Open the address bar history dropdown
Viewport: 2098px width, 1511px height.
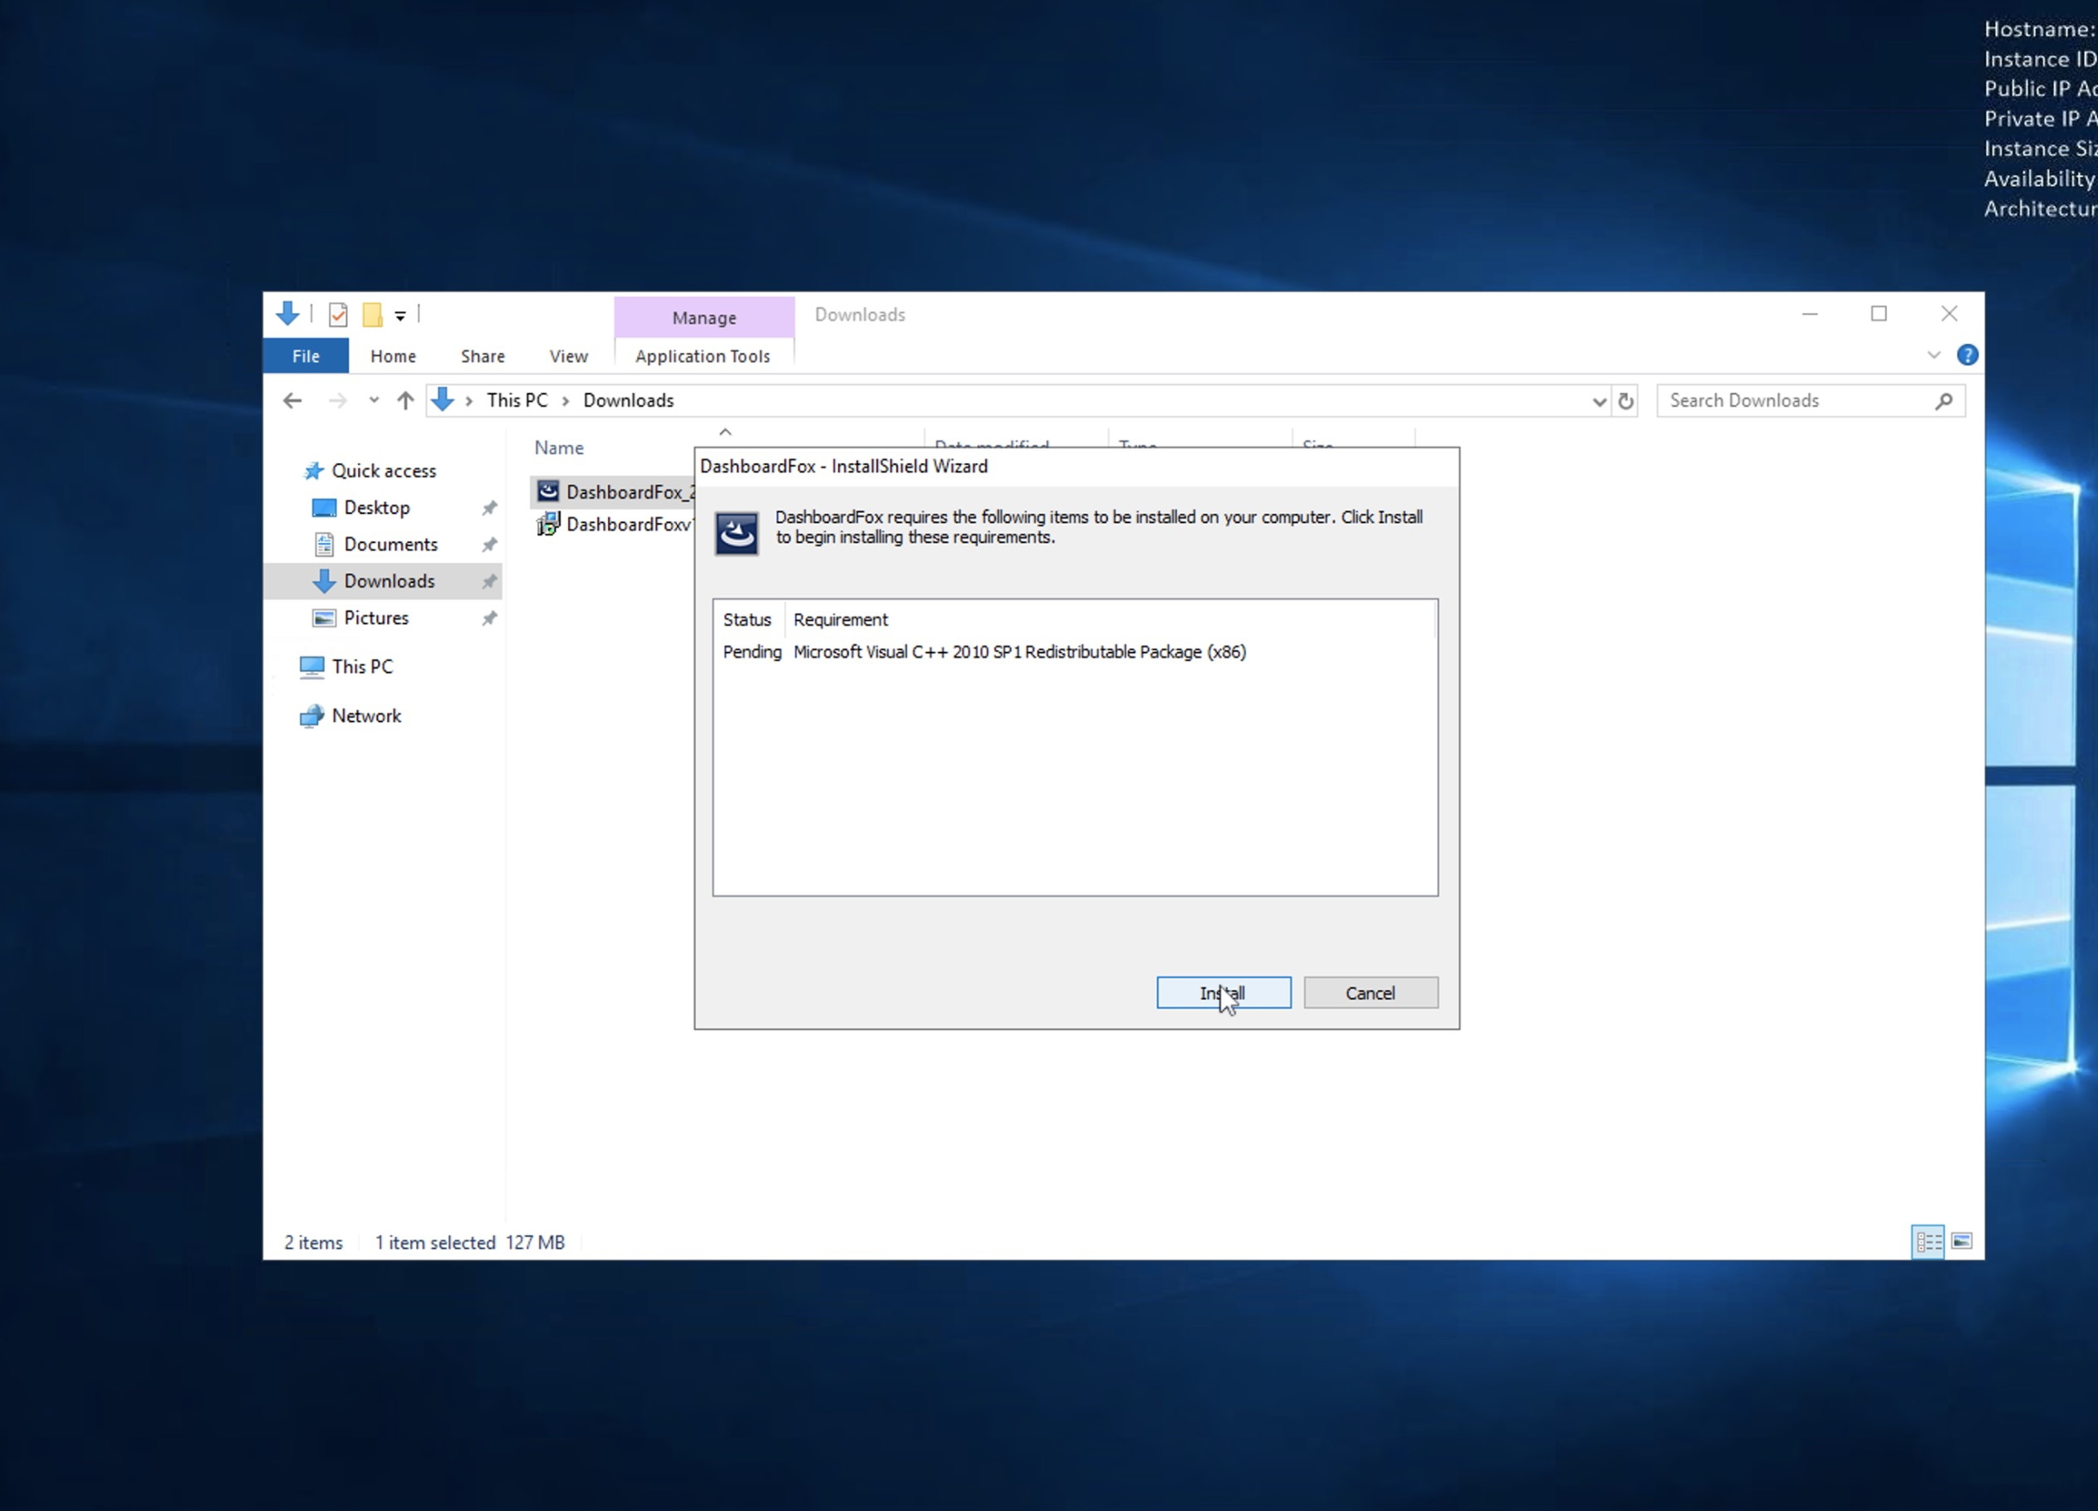tap(1599, 401)
